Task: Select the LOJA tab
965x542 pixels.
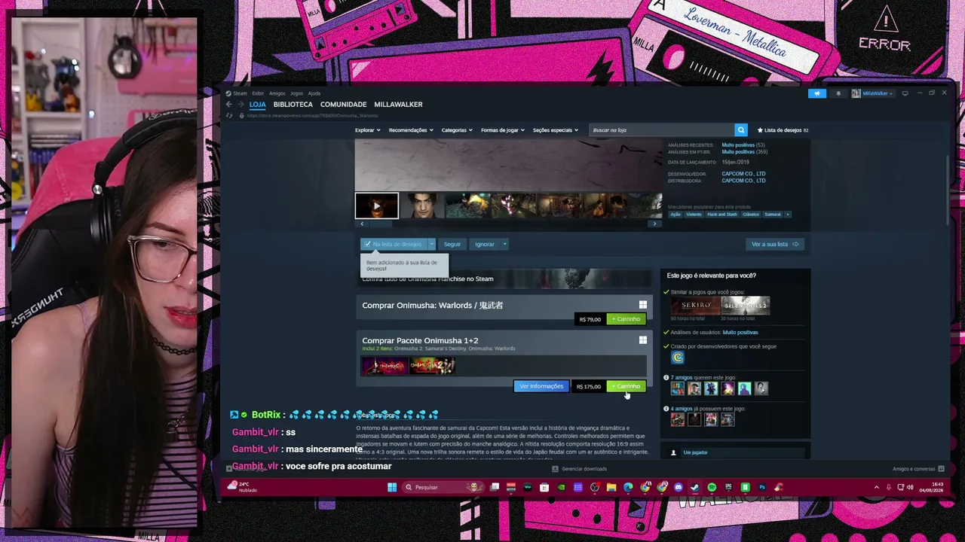Action: (x=258, y=105)
